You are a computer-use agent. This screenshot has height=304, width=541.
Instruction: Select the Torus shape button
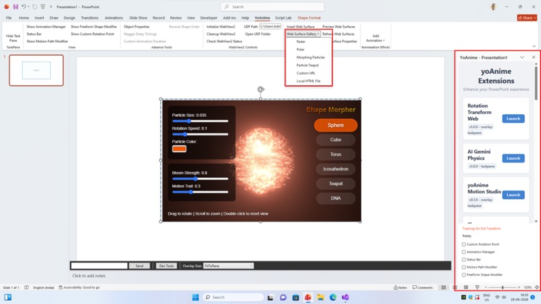tap(336, 154)
